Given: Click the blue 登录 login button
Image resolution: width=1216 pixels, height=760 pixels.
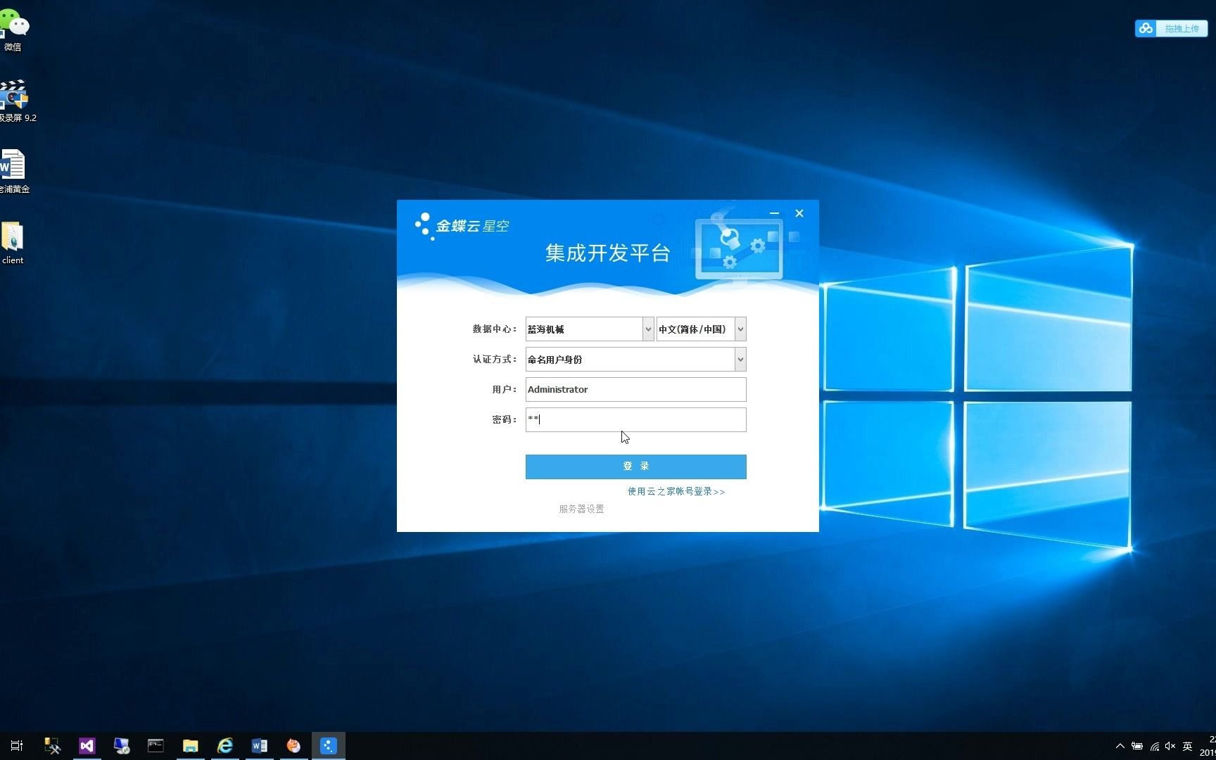Looking at the screenshot, I should pos(635,467).
